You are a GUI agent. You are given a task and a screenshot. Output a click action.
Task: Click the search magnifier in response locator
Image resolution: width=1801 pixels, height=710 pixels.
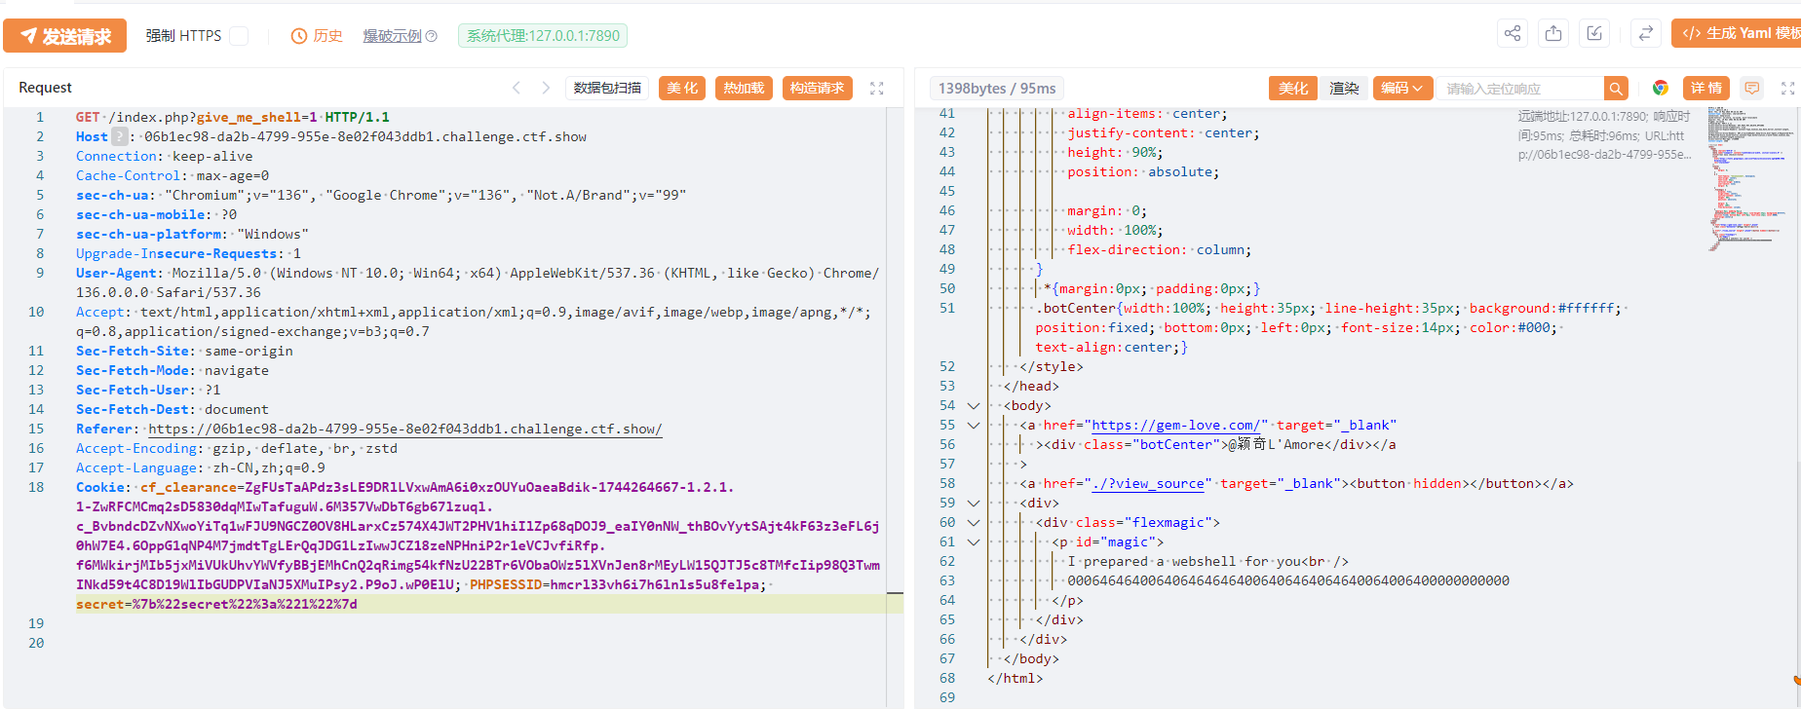[1616, 89]
